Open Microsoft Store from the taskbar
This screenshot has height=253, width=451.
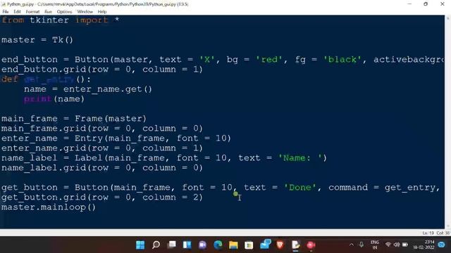click(x=249, y=245)
